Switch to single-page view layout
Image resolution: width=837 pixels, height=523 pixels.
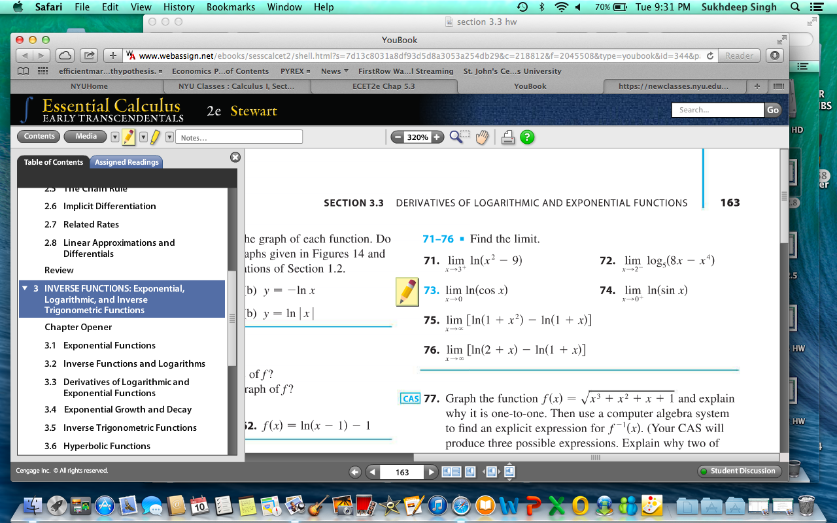pos(470,471)
